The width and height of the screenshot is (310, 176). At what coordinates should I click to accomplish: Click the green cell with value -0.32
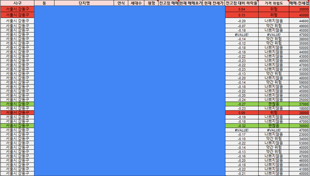(242, 126)
